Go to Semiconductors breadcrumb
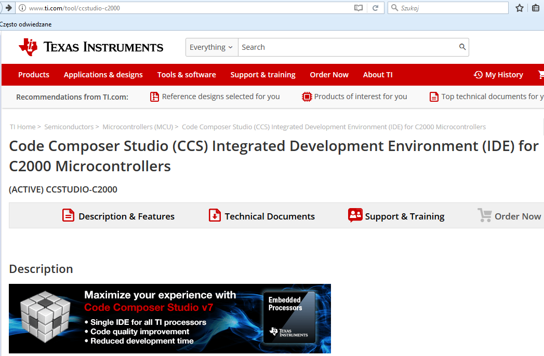Screen dimensions: 544x356 [69, 127]
